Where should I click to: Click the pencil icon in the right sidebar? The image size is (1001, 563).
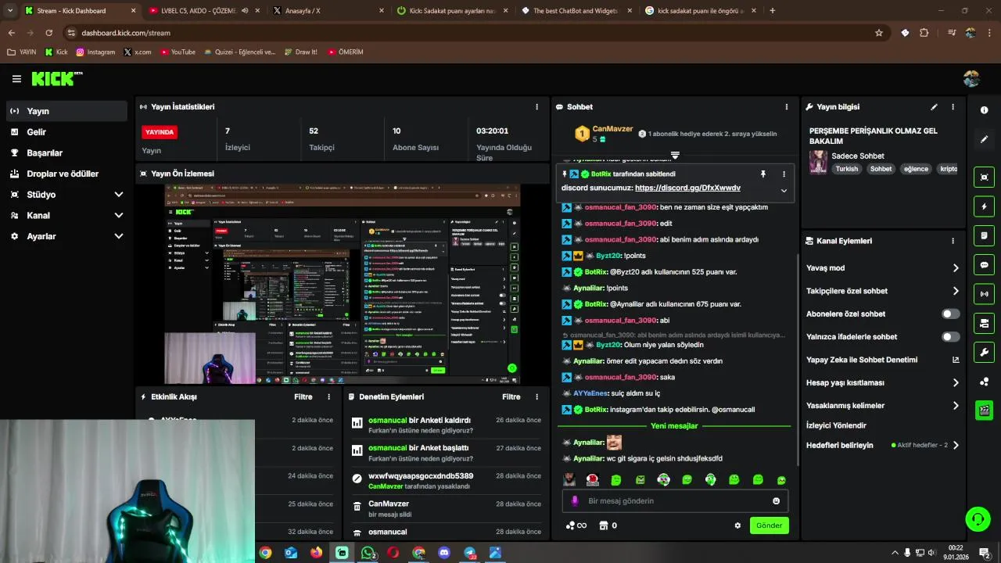(x=984, y=139)
